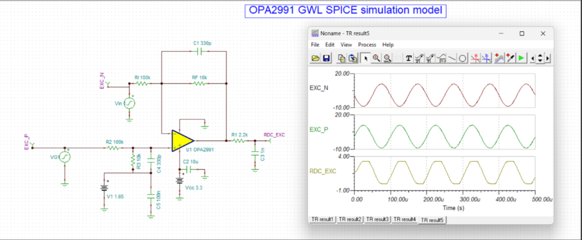Open the View menu

pos(346,45)
